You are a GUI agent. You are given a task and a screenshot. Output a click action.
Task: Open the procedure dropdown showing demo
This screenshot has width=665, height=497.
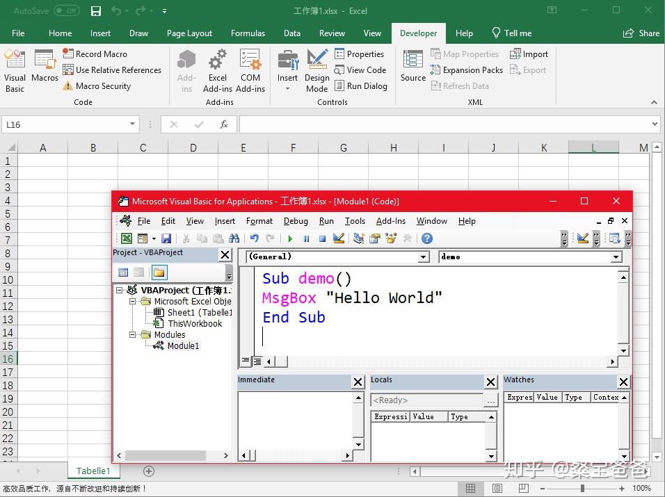615,256
